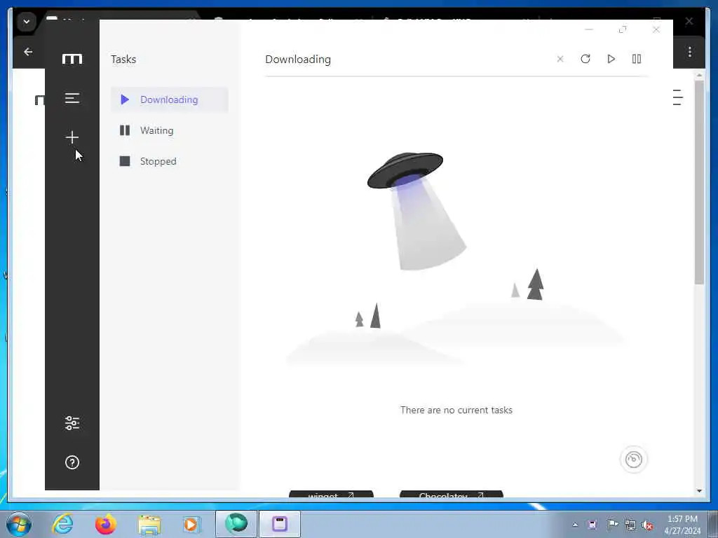
Task: Open preferences sliders icon in sidebar
Action: point(72,423)
